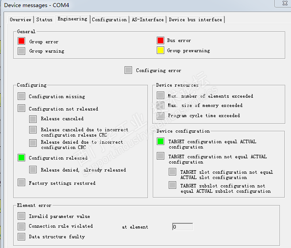Select the Device bus interface tab
Viewport: 291px width, 248px height.
click(x=195, y=19)
